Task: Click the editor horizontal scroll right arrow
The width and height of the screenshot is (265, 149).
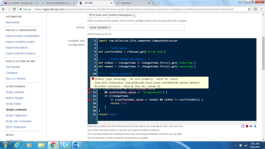Action: (255, 122)
